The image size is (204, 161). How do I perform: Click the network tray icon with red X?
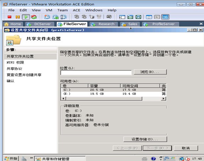(181, 159)
